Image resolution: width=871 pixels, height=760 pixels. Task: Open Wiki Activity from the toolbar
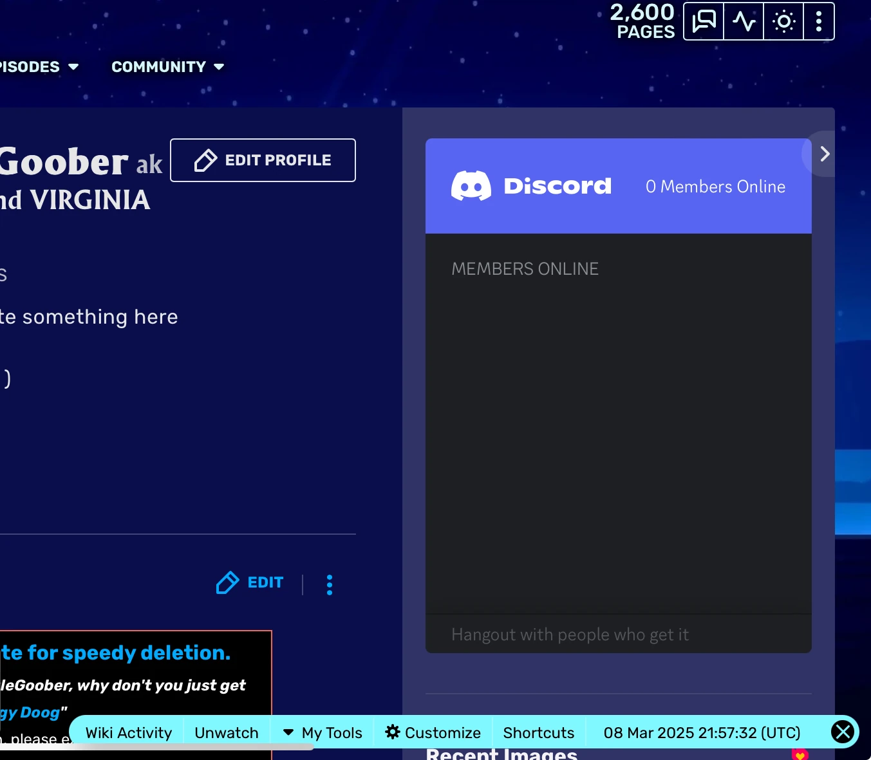pos(128,732)
